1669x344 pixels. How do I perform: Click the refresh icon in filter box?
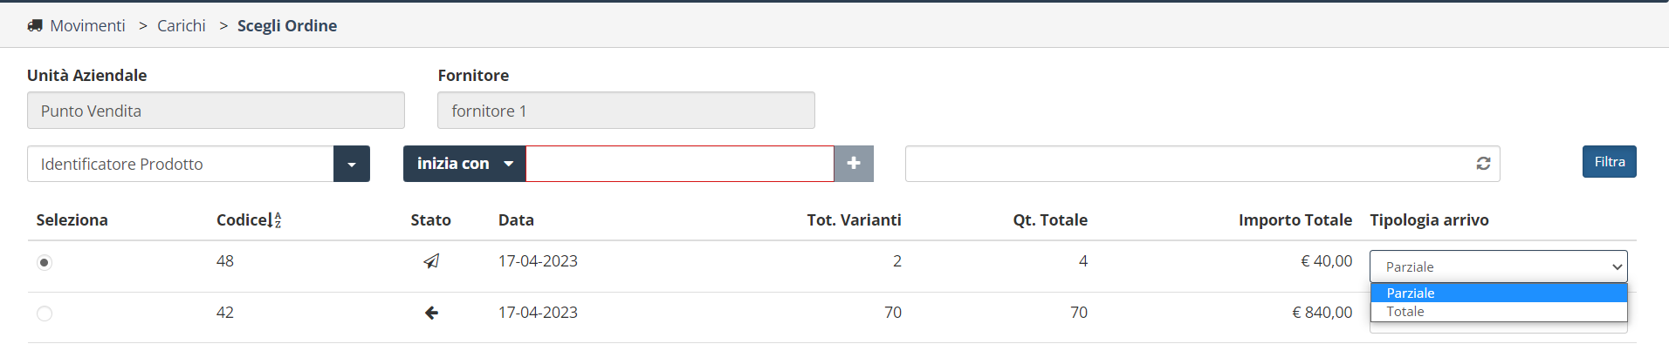(x=1483, y=164)
